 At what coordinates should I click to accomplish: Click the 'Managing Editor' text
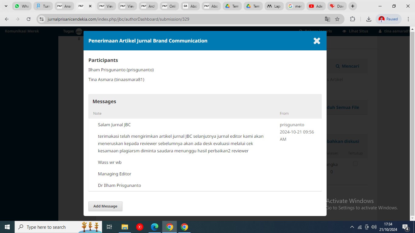[x=115, y=174]
